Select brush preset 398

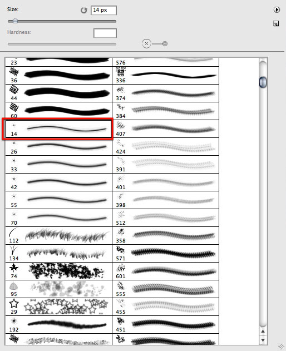(x=165, y=200)
